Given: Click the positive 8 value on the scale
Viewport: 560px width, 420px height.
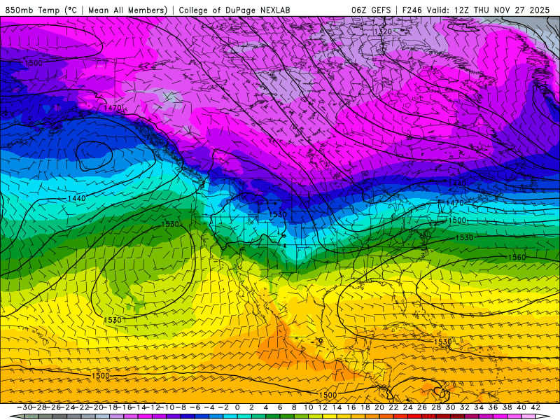Looking at the screenshot, I should pyautogui.click(x=294, y=407).
